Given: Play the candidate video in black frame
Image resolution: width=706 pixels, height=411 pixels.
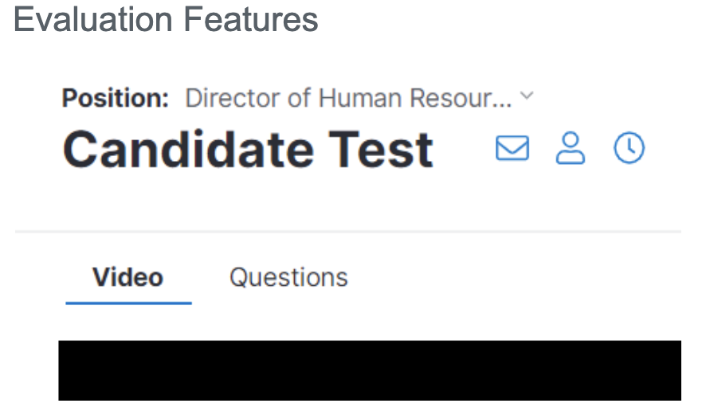Looking at the screenshot, I should tap(369, 370).
